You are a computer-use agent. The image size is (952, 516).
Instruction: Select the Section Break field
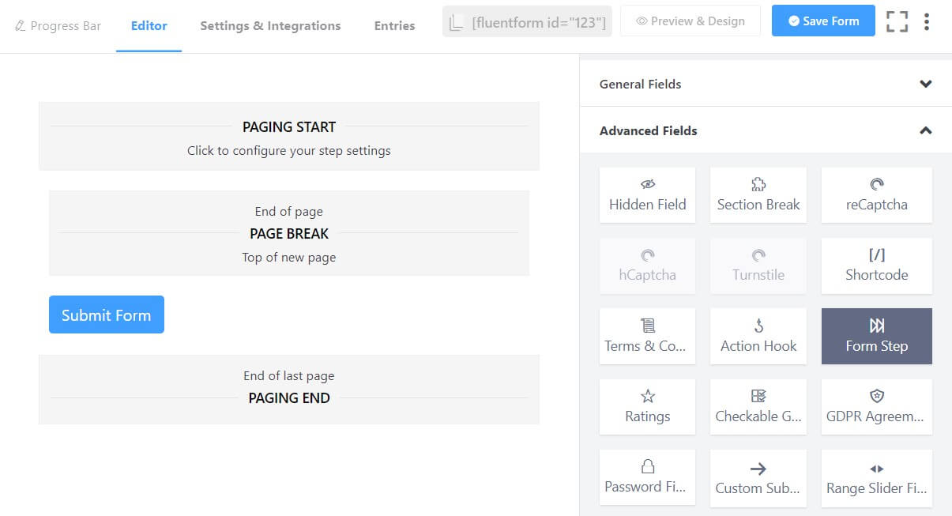click(758, 195)
